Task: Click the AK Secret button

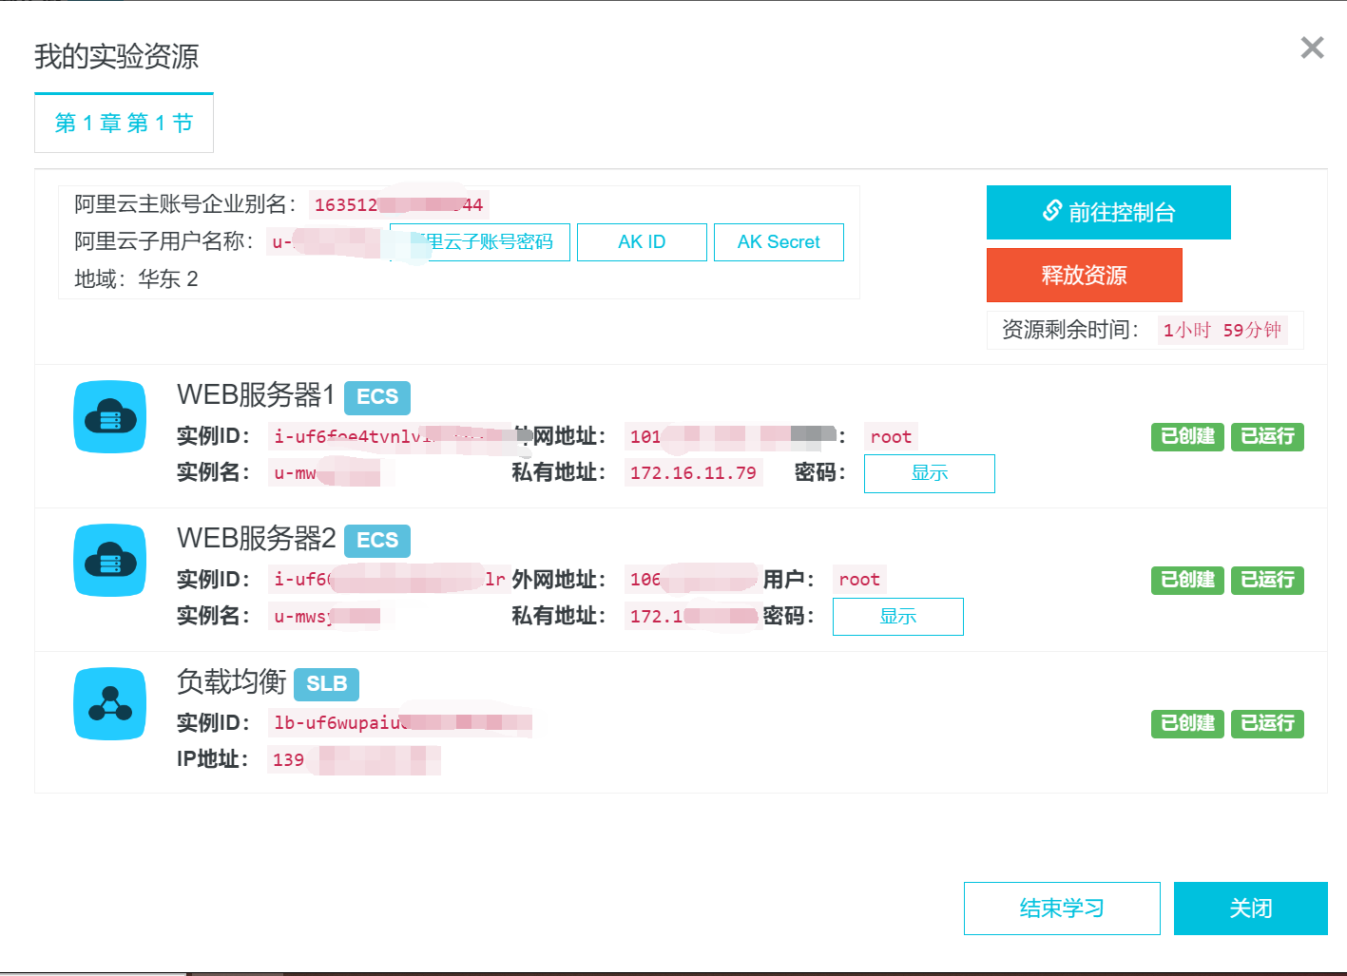Action: click(779, 242)
